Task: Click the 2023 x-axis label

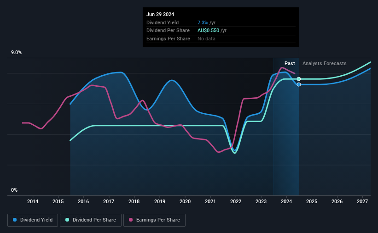Action: point(261,201)
